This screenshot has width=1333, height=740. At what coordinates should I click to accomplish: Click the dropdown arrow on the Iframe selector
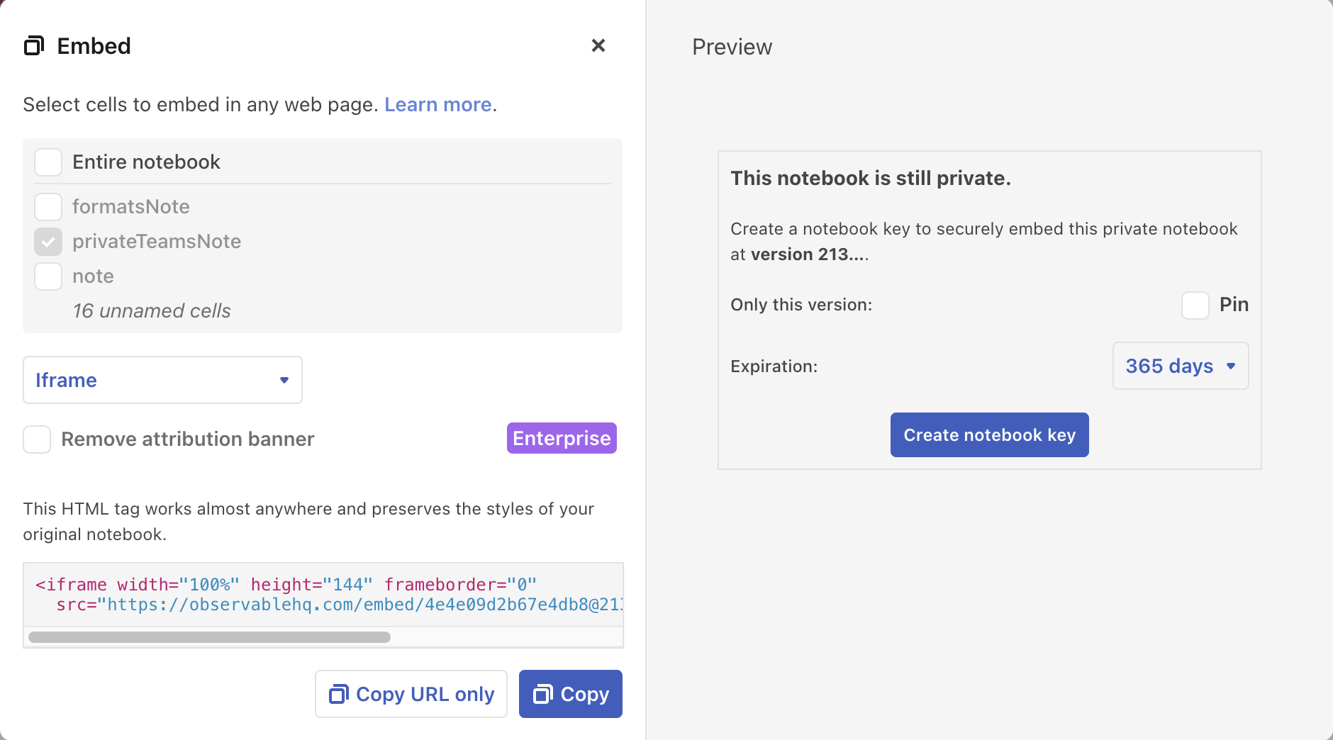pyautogui.click(x=284, y=380)
